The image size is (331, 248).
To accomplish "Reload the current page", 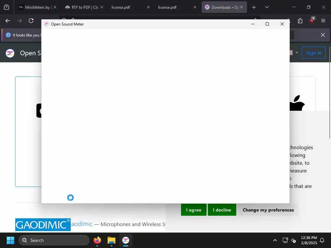I will (31, 21).
